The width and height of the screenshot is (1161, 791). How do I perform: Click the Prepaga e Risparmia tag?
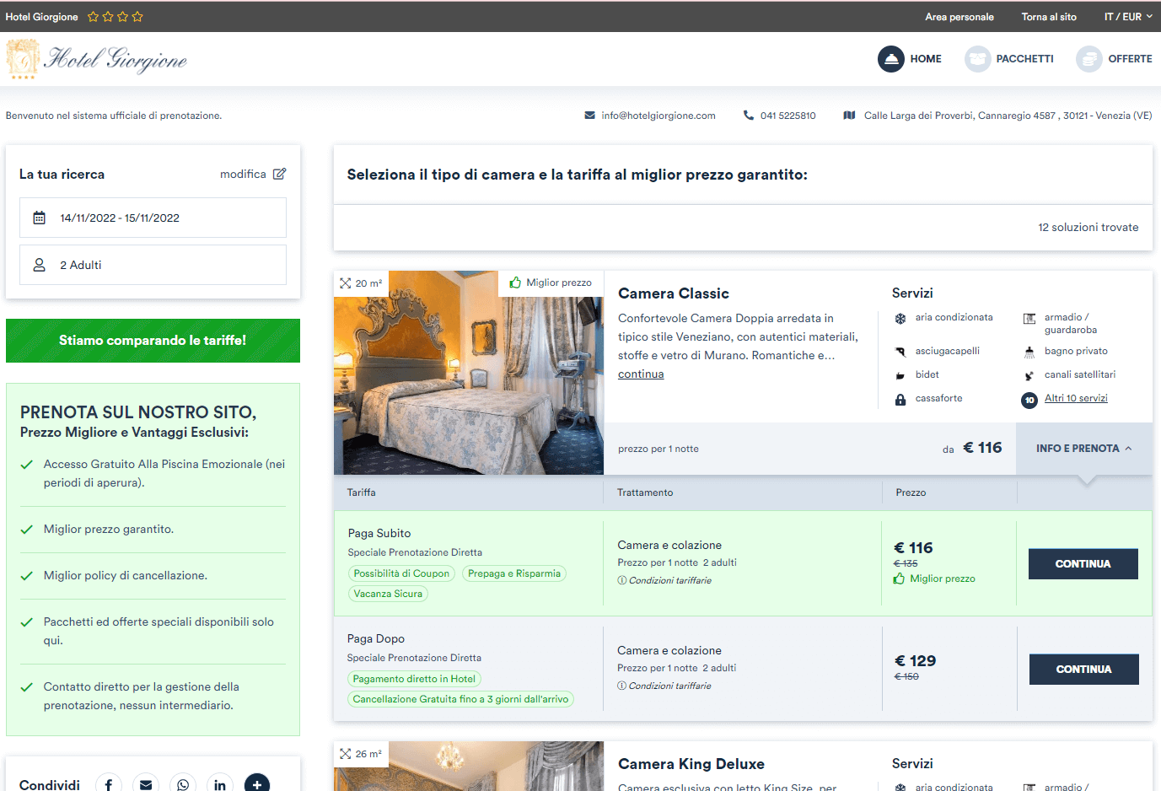[514, 573]
